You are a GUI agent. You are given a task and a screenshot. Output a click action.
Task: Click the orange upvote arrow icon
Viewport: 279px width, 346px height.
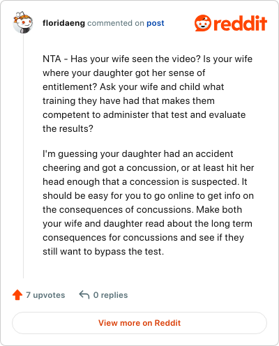[17, 295]
